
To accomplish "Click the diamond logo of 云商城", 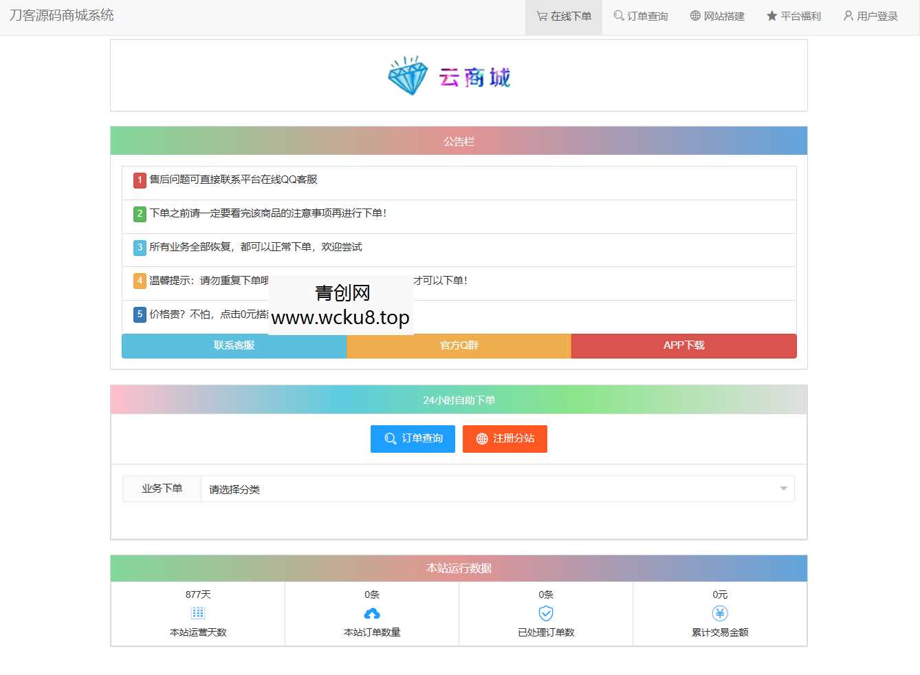I will coord(408,76).
